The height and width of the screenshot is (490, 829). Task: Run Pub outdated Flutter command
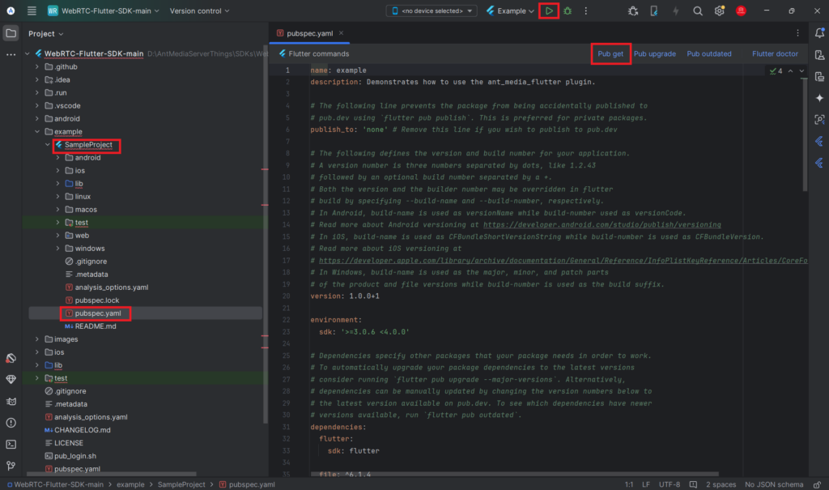(x=709, y=53)
